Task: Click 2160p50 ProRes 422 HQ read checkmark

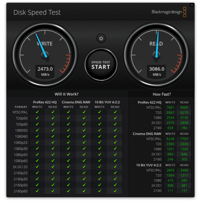Action: [x=53, y=185]
